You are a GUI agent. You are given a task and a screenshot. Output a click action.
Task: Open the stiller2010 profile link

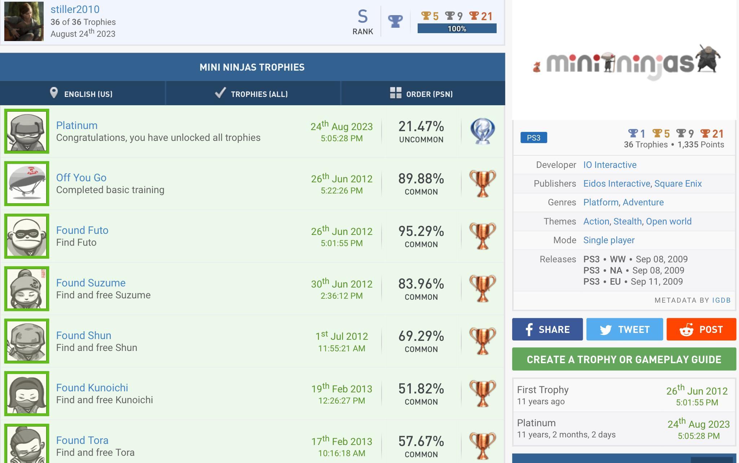(75, 9)
